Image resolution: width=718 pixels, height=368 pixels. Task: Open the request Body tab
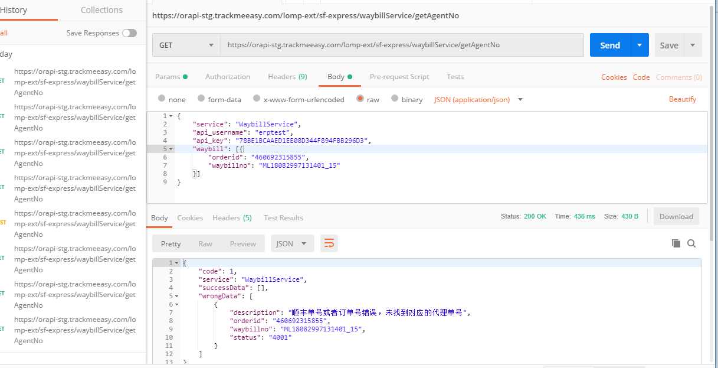point(339,77)
